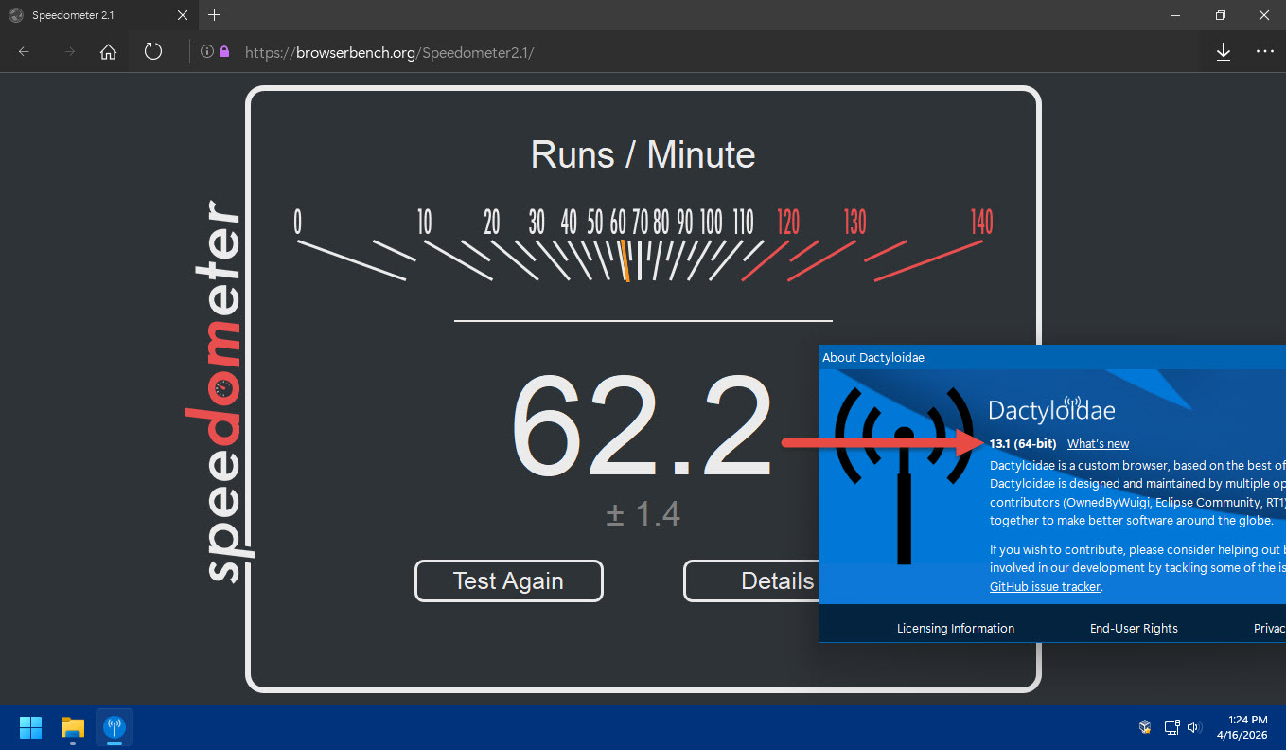Open File Explorer from the taskbar
The image size is (1286, 750).
point(73,727)
